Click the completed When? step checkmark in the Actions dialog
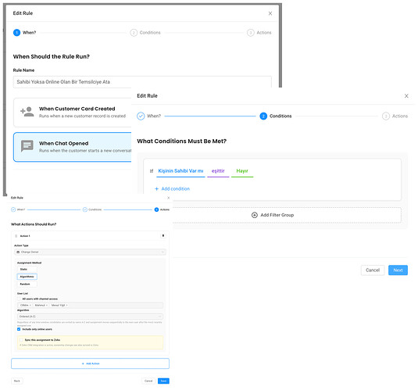418x390 pixels. [x=13, y=209]
